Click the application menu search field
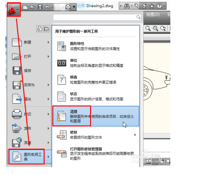The height and width of the screenshot is (174, 204). tap(97, 17)
